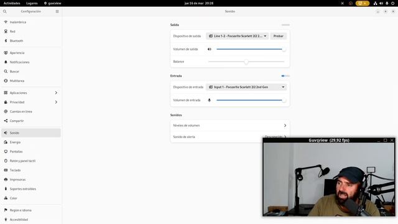Open the Configuración hamburger menu
Image resolution: width=398 pixels, height=224 pixels.
click(x=57, y=11)
